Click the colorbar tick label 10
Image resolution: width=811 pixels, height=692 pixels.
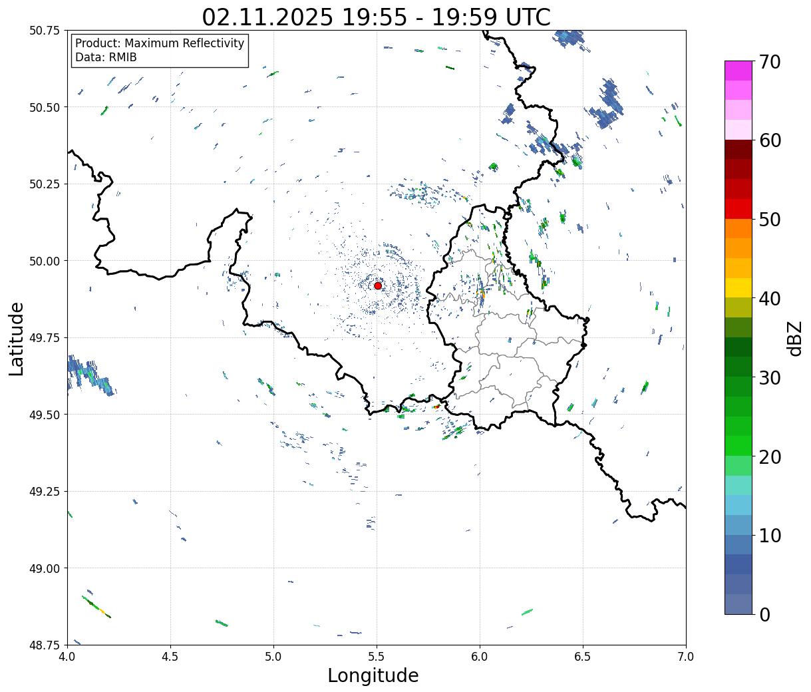click(x=769, y=536)
